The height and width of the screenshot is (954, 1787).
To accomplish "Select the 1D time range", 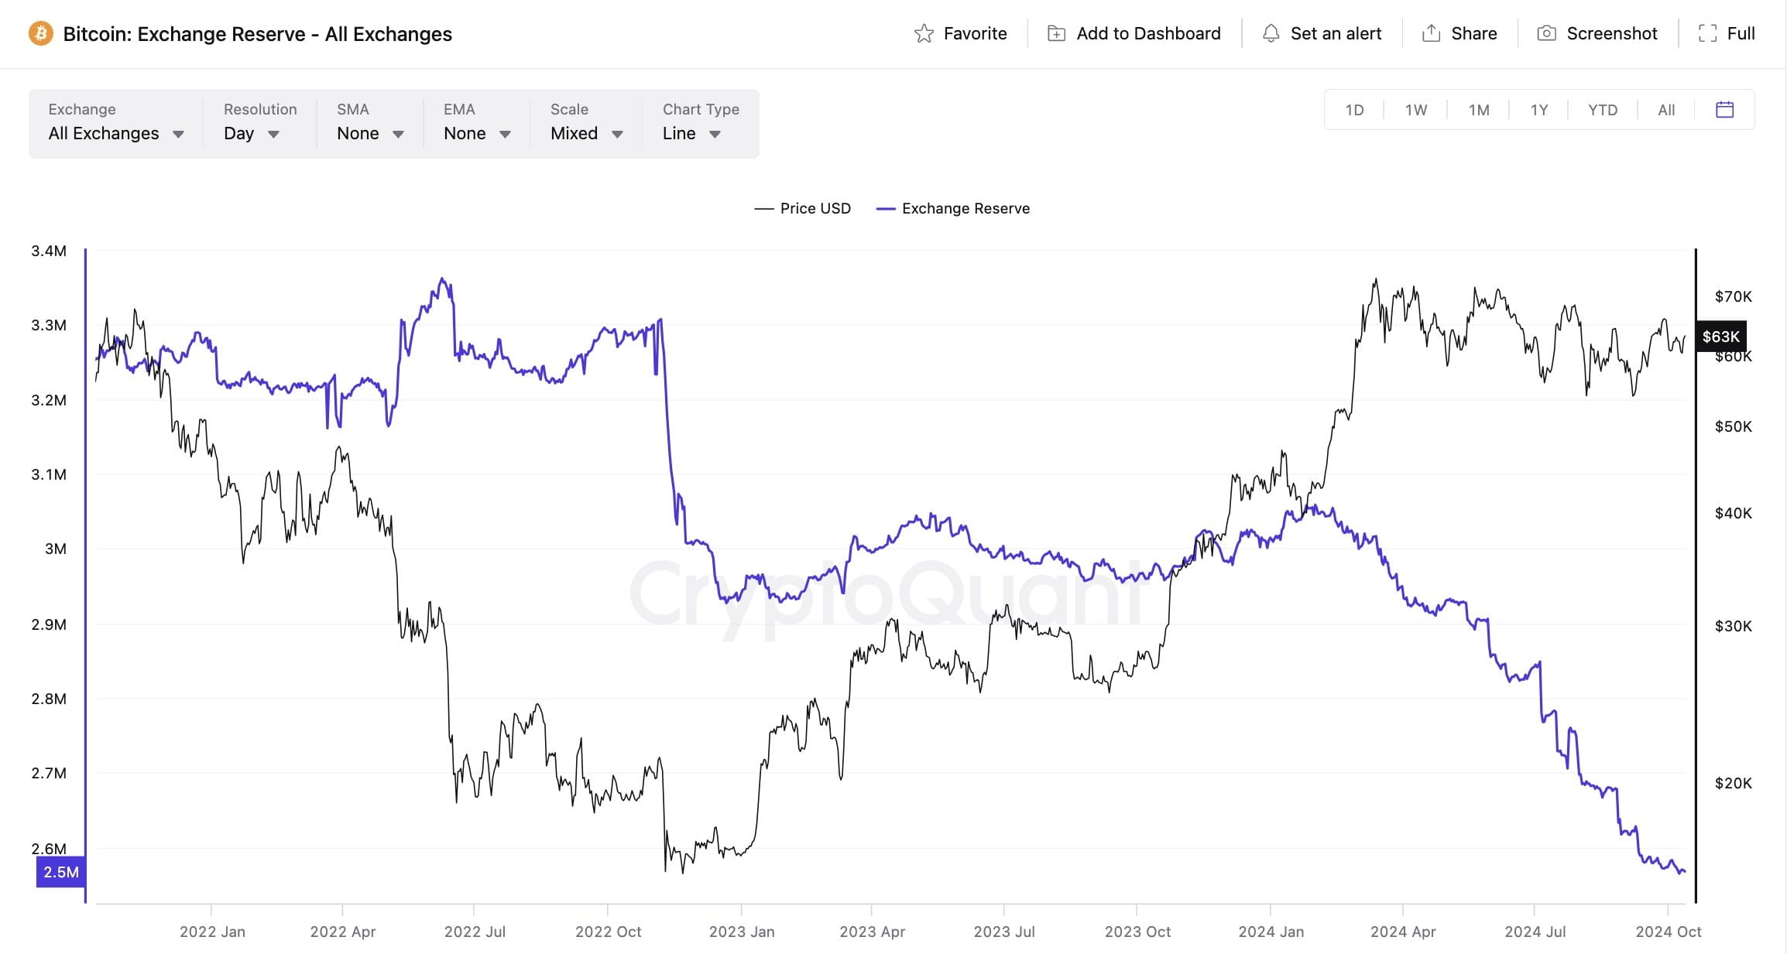I will coord(1354,110).
